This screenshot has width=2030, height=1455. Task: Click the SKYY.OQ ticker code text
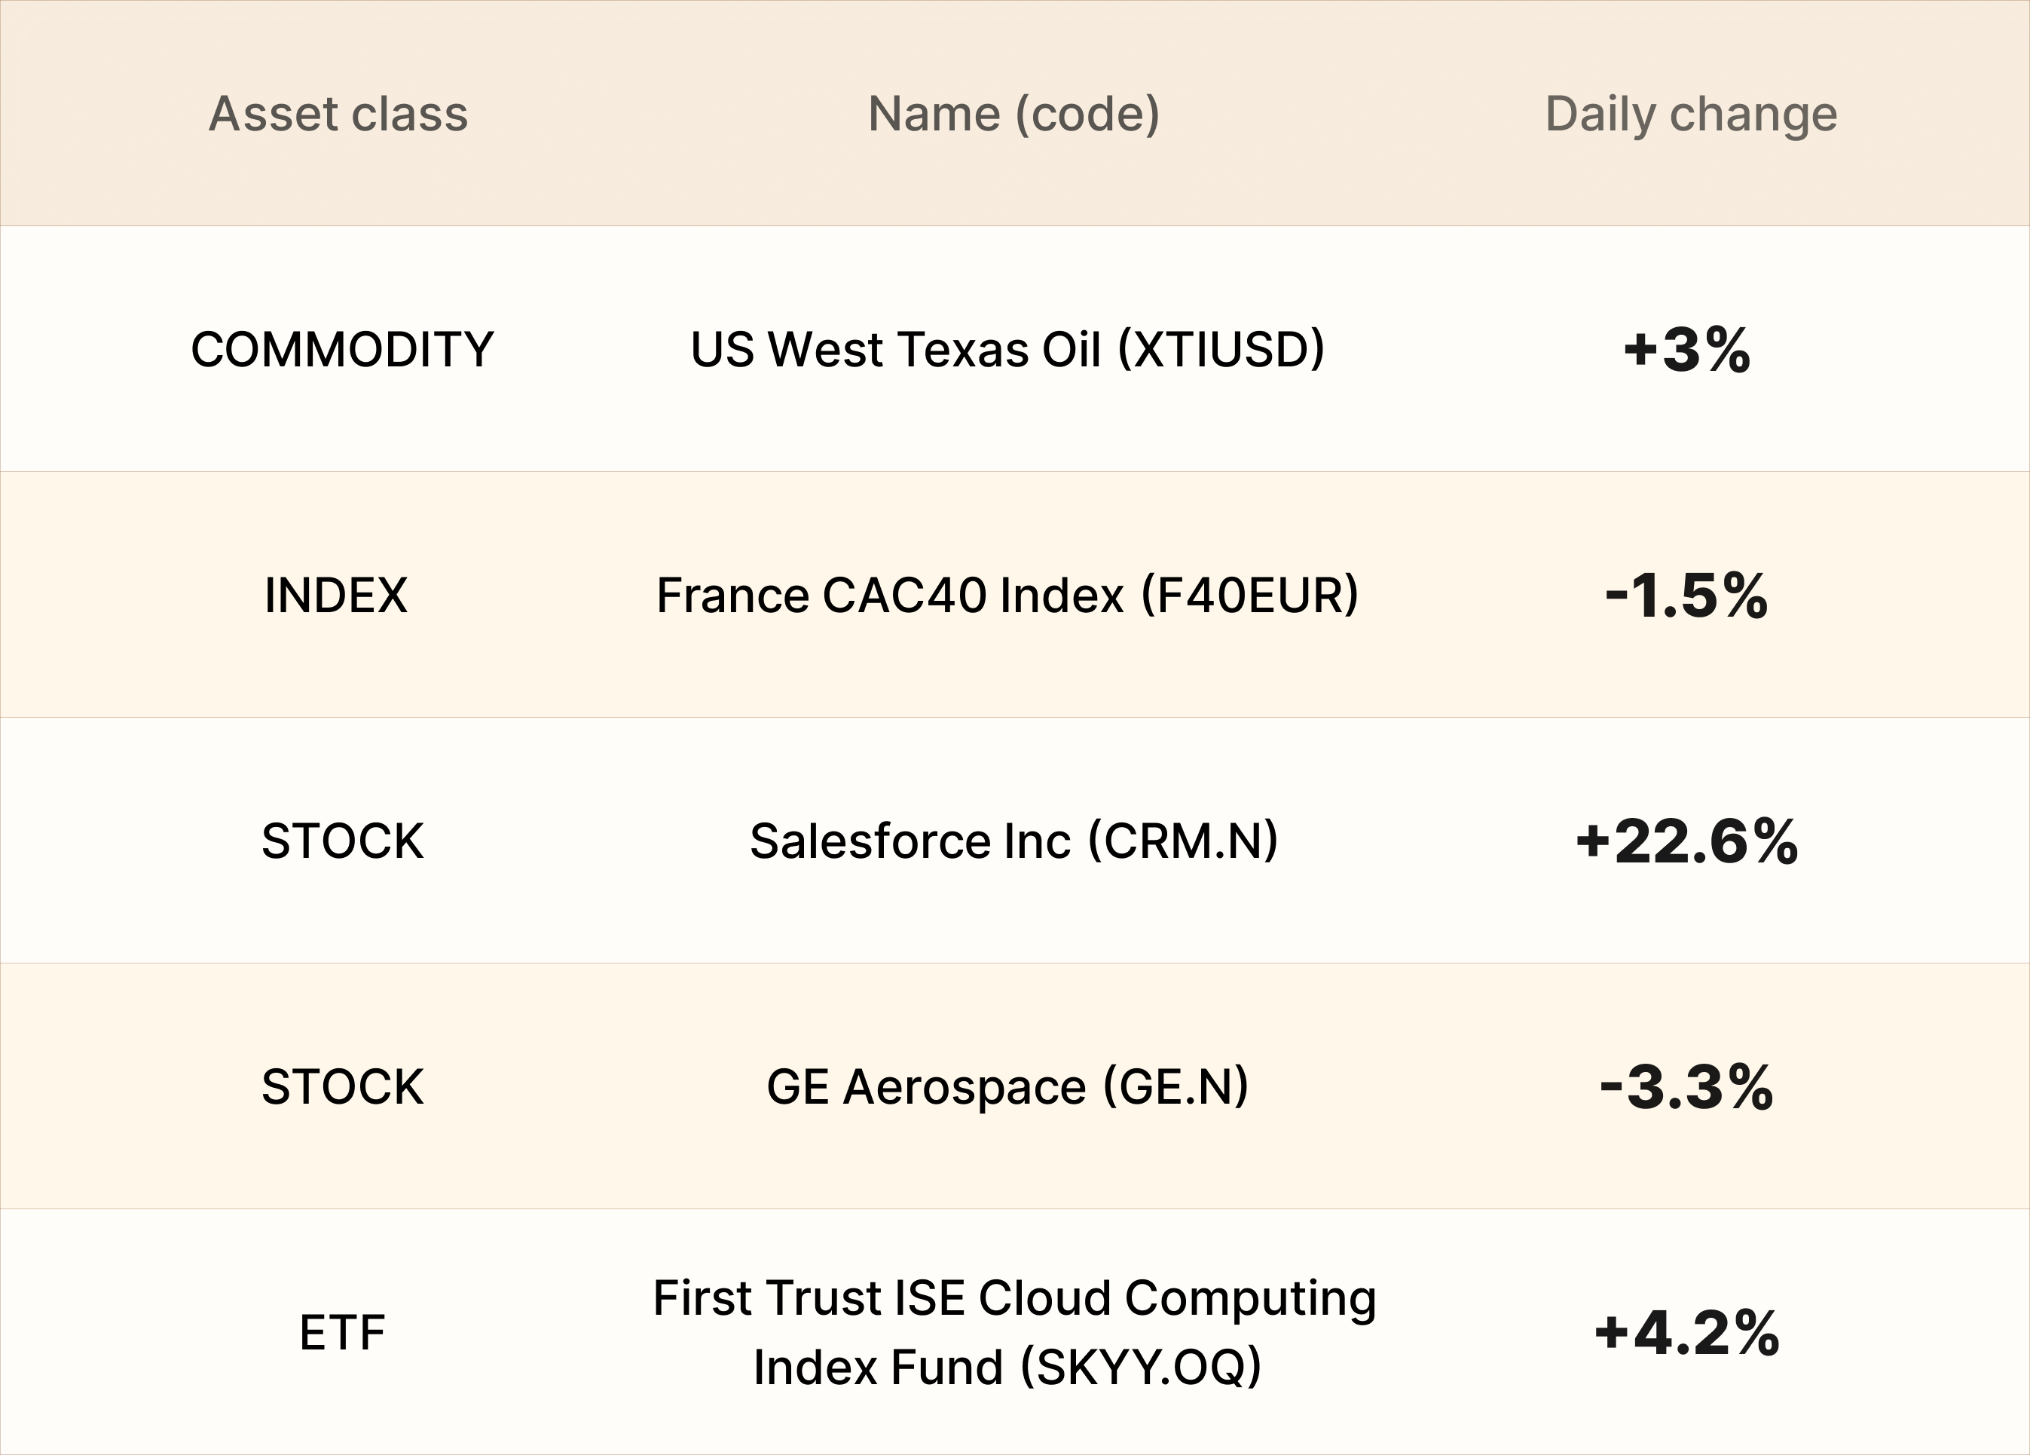click(1141, 1368)
